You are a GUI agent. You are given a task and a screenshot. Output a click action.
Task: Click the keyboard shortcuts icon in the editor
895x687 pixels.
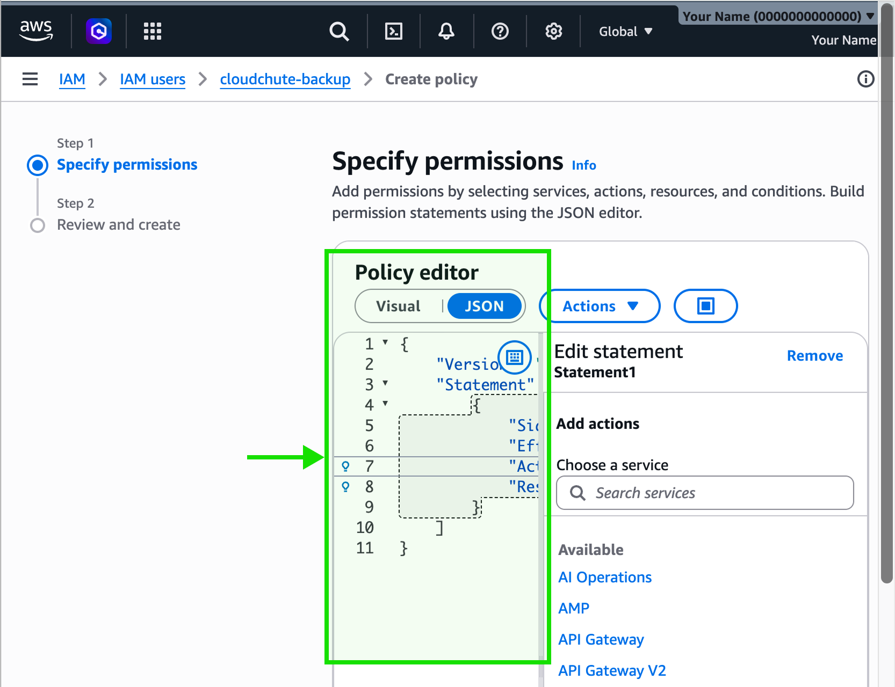[x=515, y=357]
